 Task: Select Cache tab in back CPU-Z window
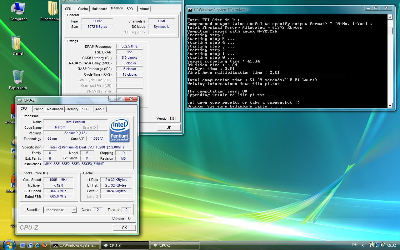pos(83,9)
